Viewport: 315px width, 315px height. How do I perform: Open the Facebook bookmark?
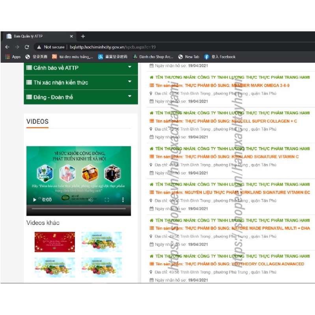pyautogui.click(x=220, y=57)
